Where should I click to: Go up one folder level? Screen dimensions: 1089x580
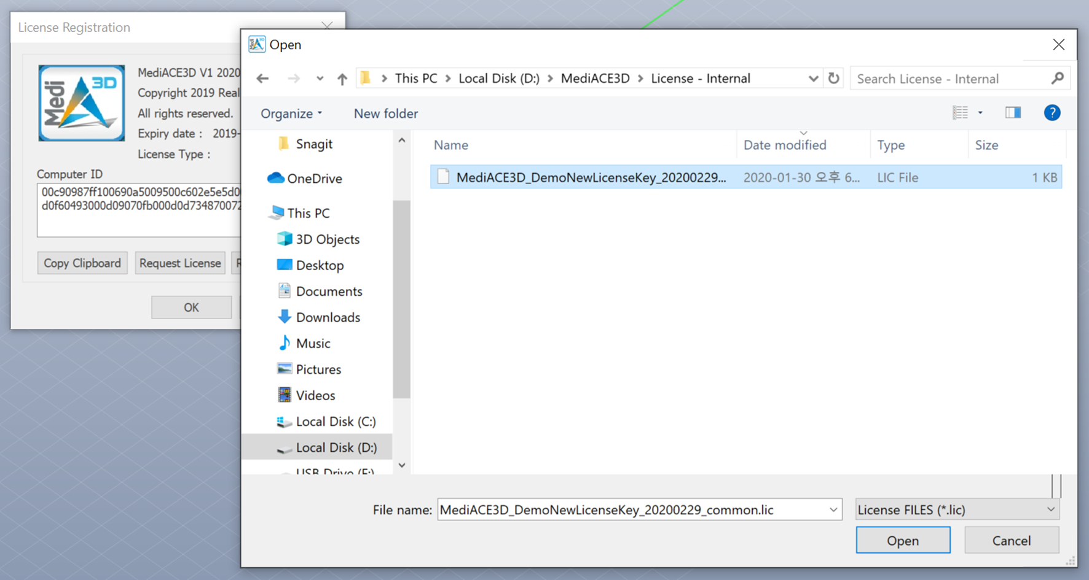342,79
